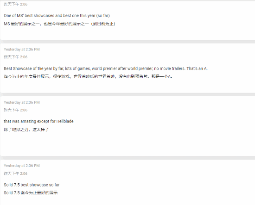The height and width of the screenshot is (205, 255).
Task: Click 'Yesterday at 2:06 PM' above the Hellblade comment
Action: click(x=22, y=102)
